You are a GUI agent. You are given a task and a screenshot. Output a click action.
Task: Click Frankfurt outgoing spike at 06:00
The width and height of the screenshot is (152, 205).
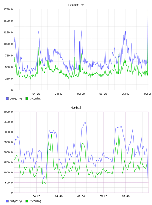tap(148, 11)
